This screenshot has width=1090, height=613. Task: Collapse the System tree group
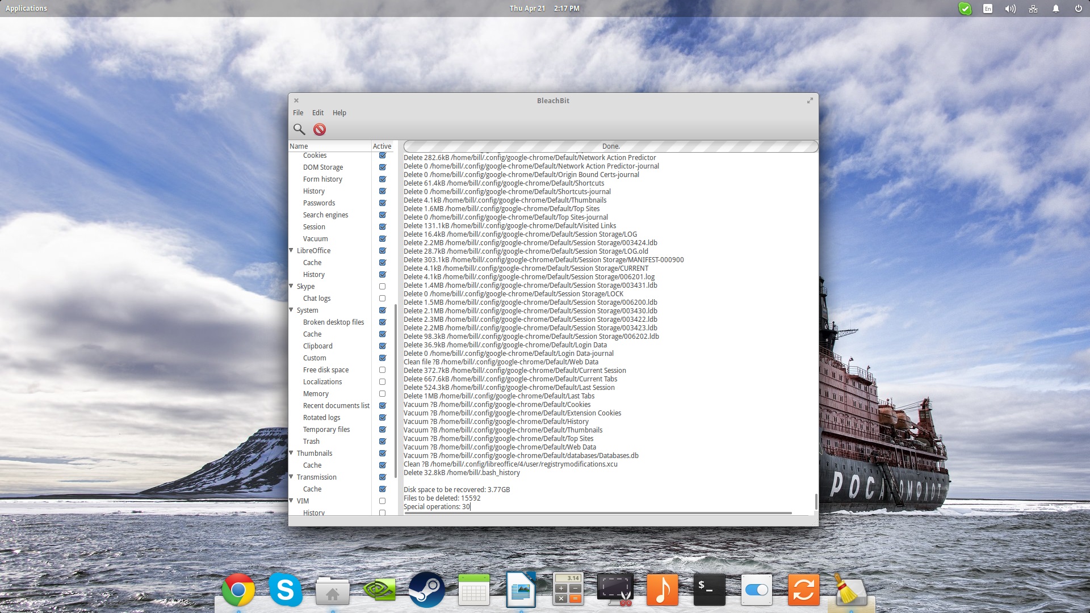click(x=291, y=310)
